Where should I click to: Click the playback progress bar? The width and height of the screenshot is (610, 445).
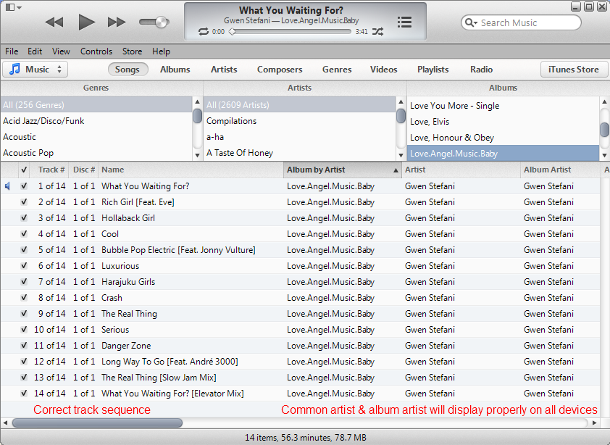pyautogui.click(x=290, y=32)
